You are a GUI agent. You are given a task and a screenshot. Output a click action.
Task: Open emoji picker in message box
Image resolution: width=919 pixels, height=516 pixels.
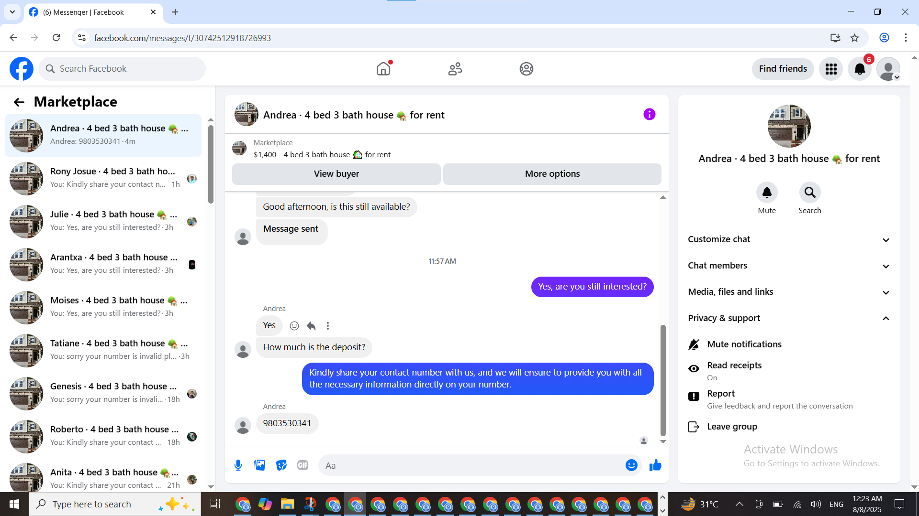pos(631,465)
